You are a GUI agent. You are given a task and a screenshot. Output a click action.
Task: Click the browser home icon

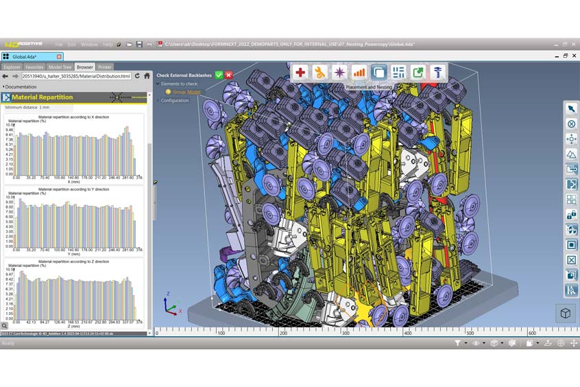click(147, 75)
